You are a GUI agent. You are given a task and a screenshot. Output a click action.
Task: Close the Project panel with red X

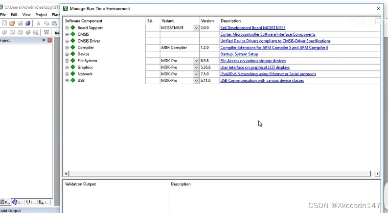point(50,40)
